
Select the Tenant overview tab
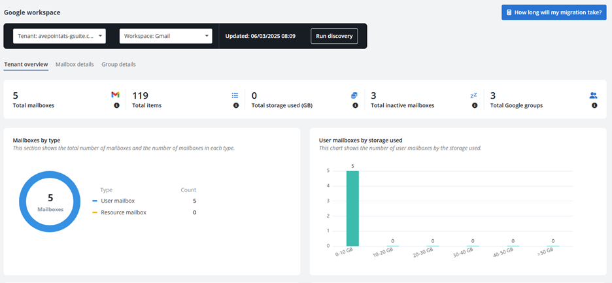point(25,65)
